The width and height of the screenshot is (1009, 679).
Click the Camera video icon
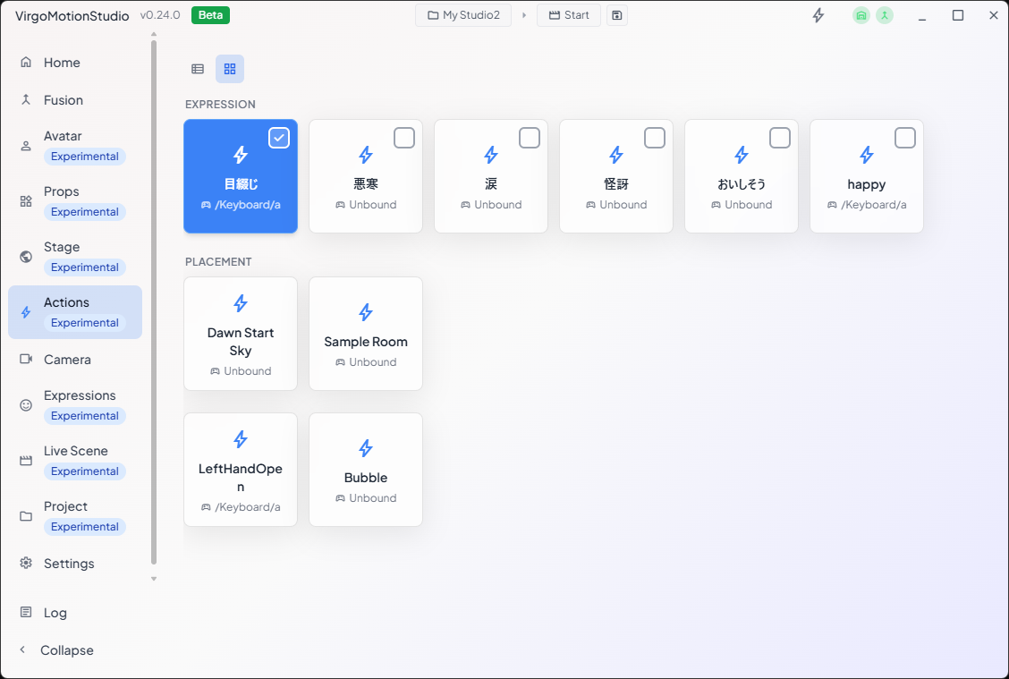point(26,359)
